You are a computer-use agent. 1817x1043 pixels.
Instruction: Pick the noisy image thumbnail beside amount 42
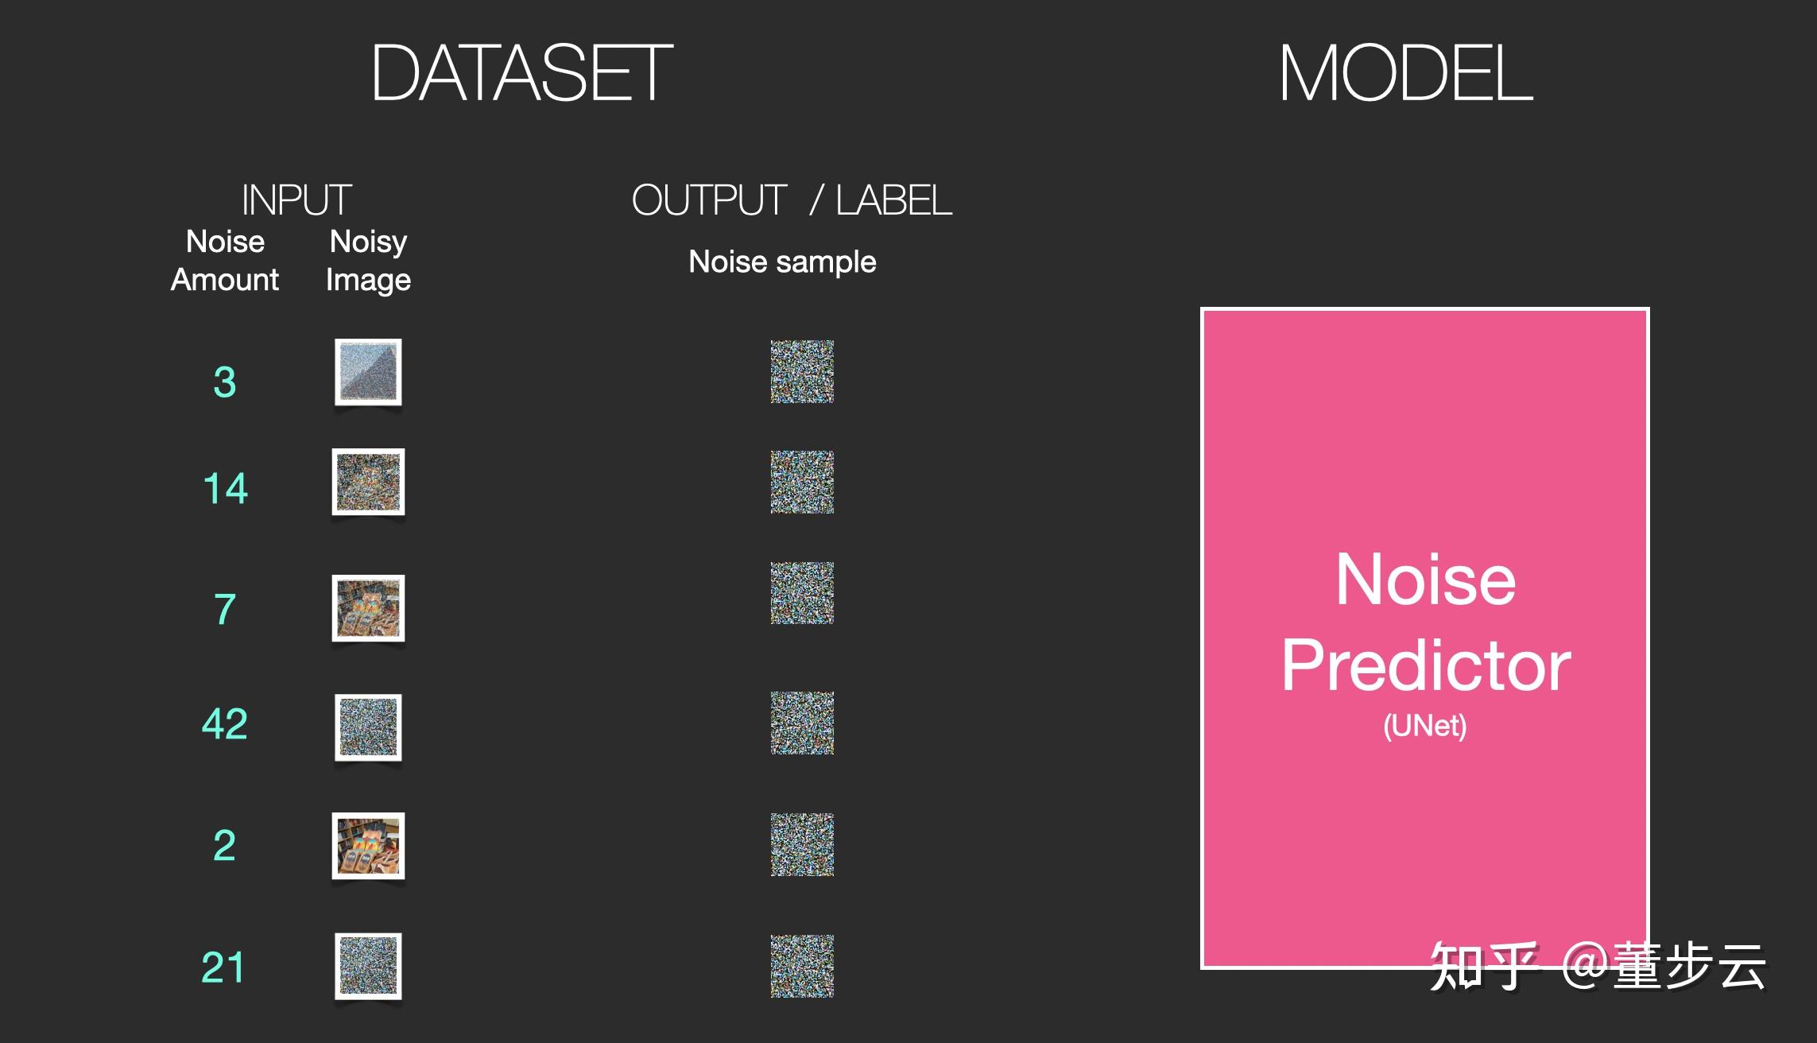(368, 727)
